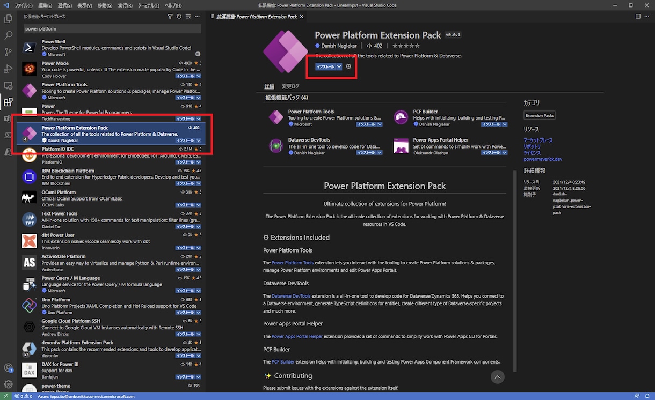Image resolution: width=655 pixels, height=400 pixels.
Task: Click the Extension Packs category tag
Action: point(540,115)
